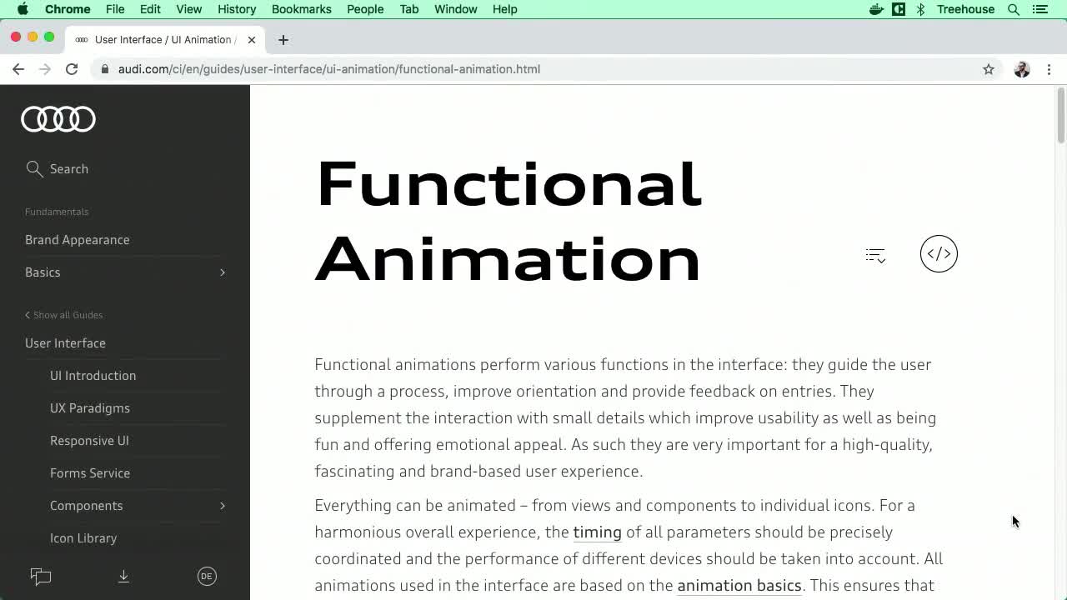Open the Chrome three-dot menu

coord(1049,69)
